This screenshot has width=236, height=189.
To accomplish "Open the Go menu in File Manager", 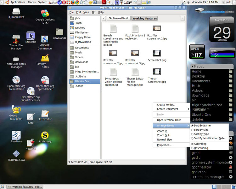I will point(94,12).
